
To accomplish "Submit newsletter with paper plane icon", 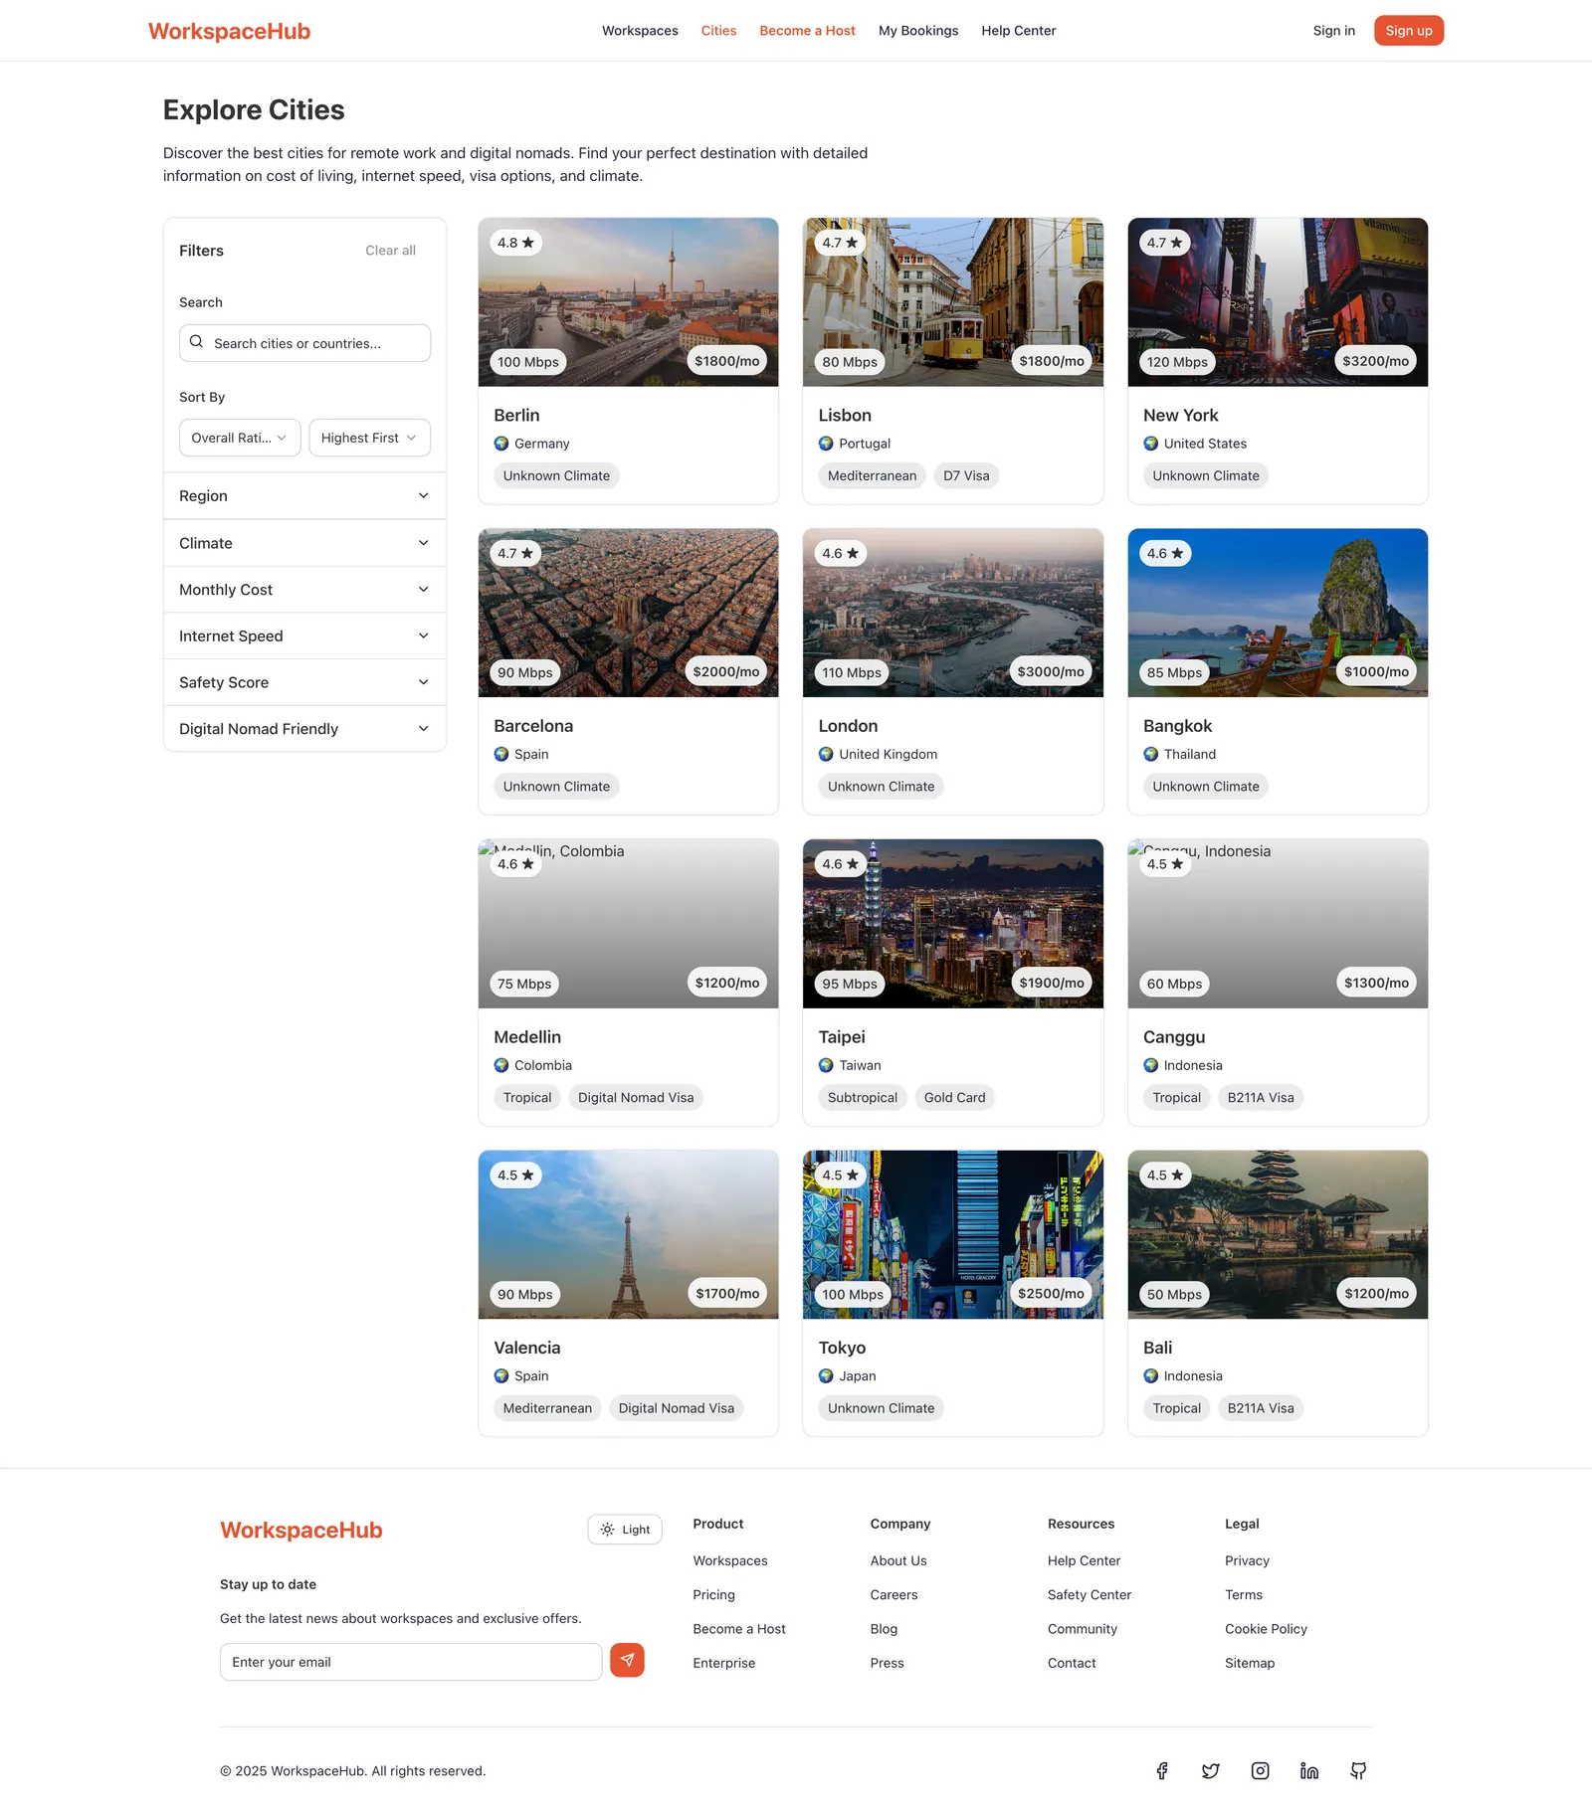I will [x=627, y=1660].
